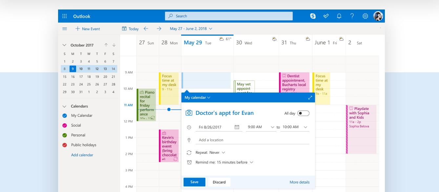Open Skype from the header bar
The image size is (439, 192).
pos(313,16)
